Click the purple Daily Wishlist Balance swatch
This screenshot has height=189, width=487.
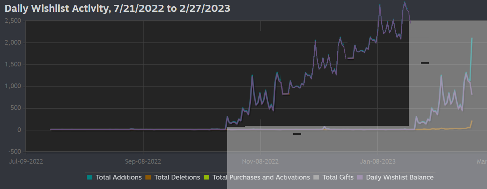(x=360, y=178)
